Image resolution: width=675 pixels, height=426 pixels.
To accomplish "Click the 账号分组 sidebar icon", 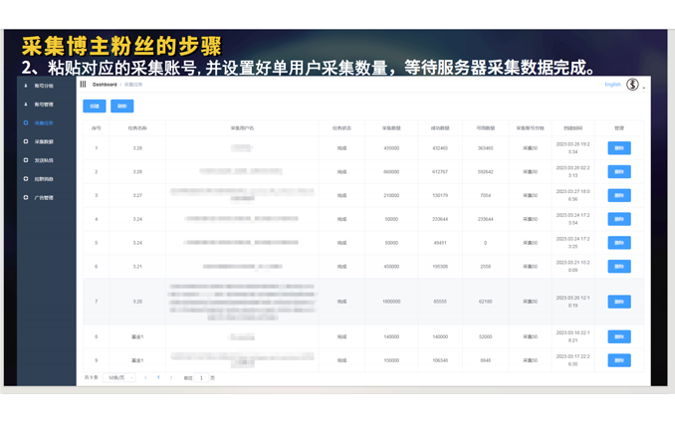I will click(x=26, y=86).
